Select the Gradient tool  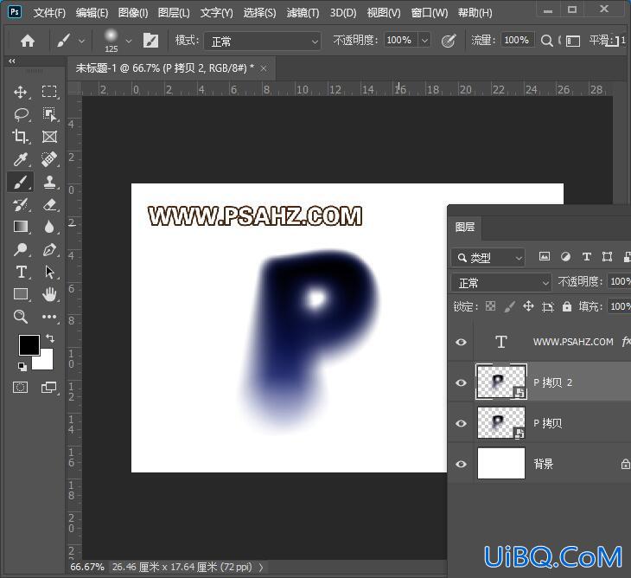[x=21, y=227]
